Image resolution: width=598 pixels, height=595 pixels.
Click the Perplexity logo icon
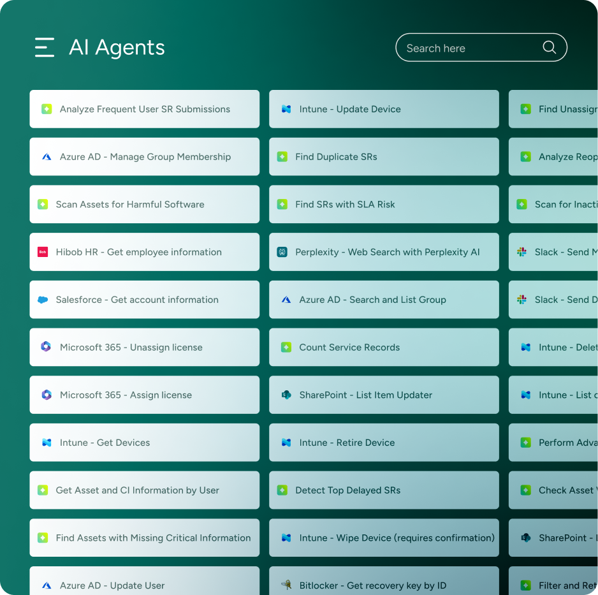point(282,252)
